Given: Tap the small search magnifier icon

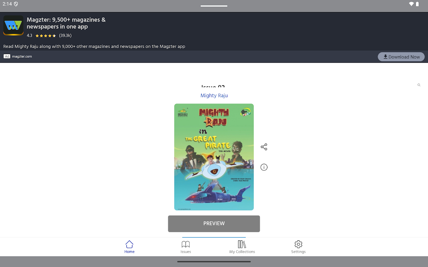Looking at the screenshot, I should (419, 85).
